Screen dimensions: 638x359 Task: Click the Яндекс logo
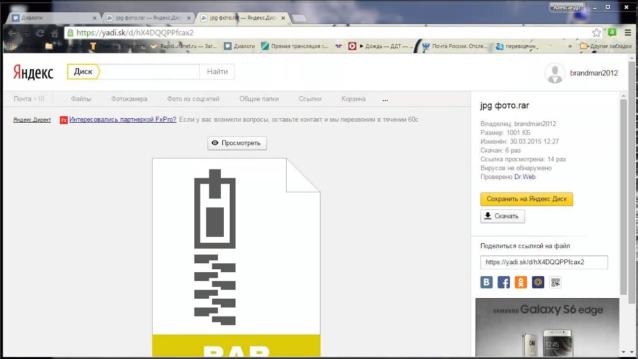[x=33, y=72]
